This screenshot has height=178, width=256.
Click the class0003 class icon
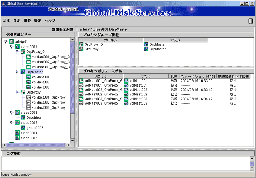point(17,122)
